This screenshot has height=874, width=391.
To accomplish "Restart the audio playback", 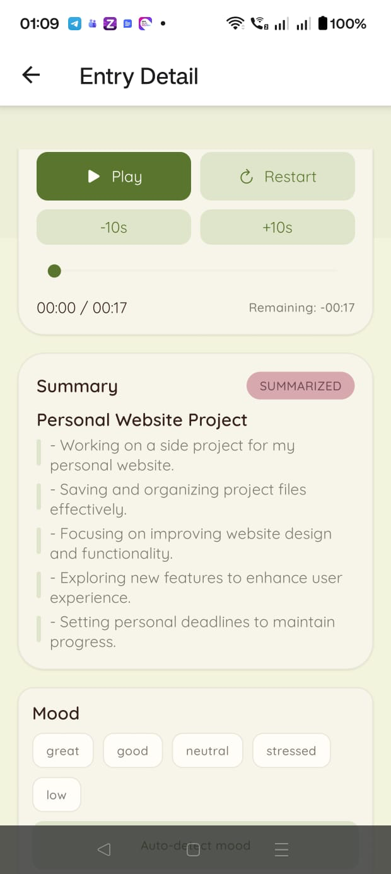I will [277, 177].
